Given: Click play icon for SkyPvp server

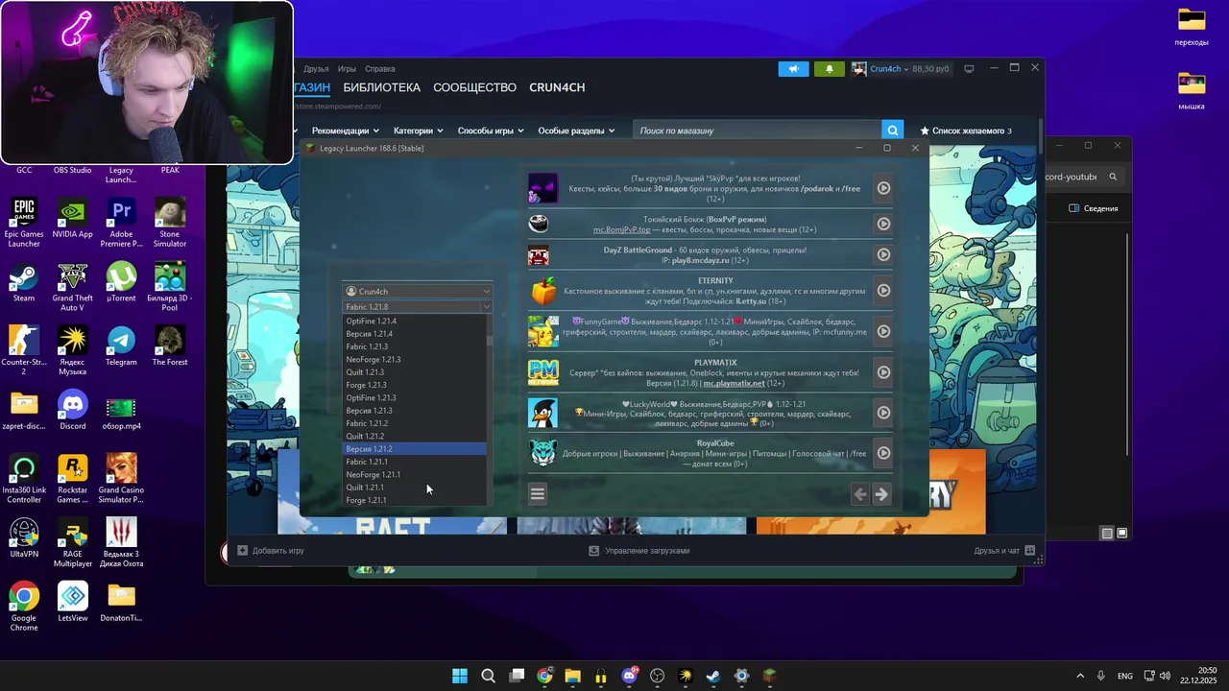Looking at the screenshot, I should [x=883, y=188].
